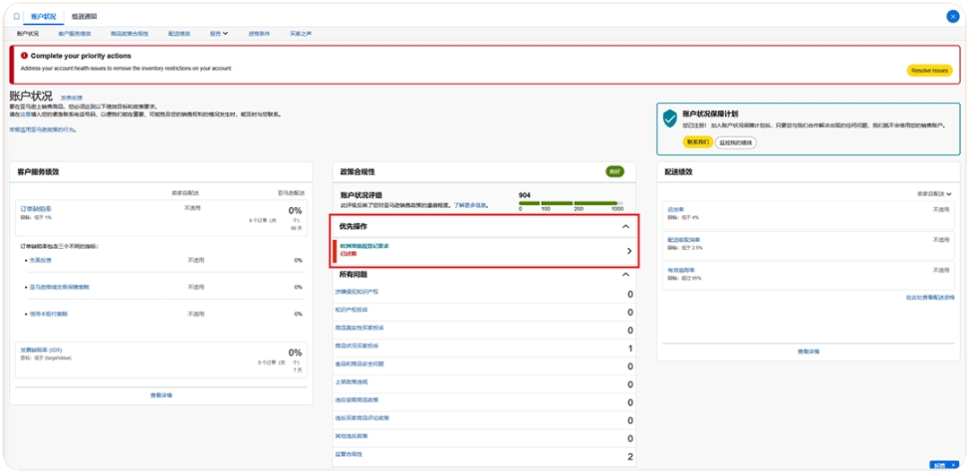This screenshot has height=473, width=969.
Task: Click the bookmark icon beside 账户状况 tab
Action: pyautogui.click(x=17, y=17)
